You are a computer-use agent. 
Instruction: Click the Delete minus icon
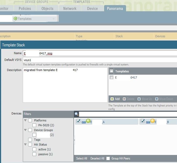tap(124, 99)
